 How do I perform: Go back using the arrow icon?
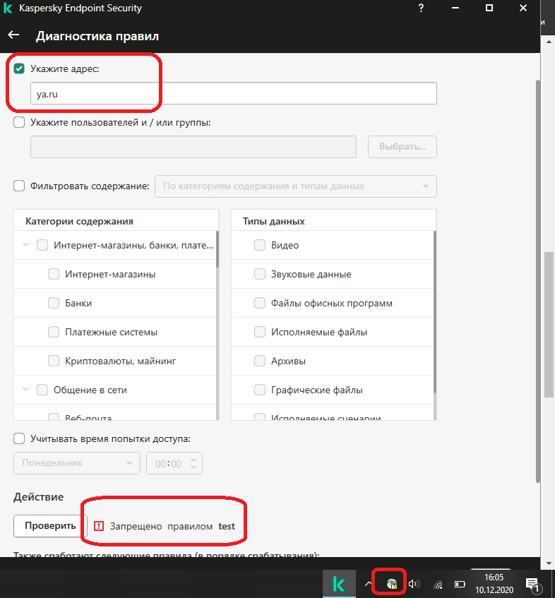pos(13,35)
